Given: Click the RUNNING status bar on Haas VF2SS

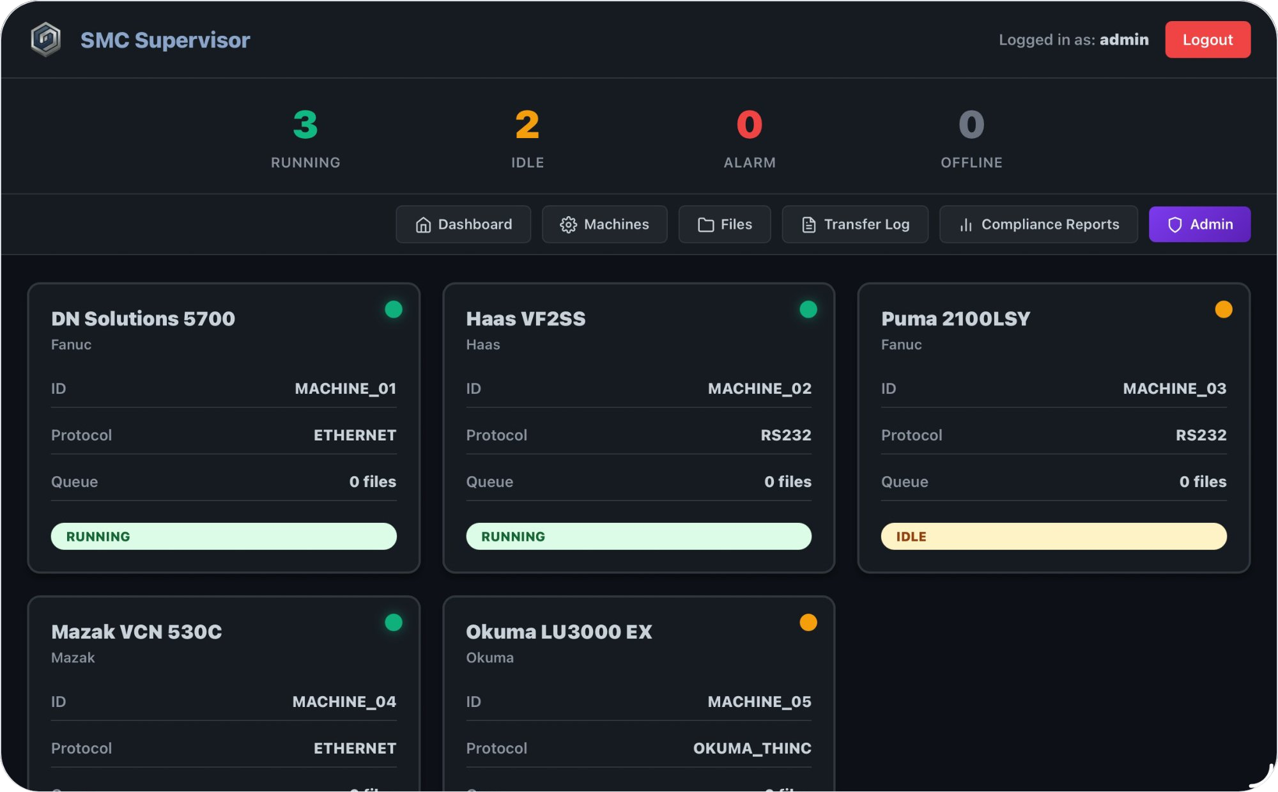Looking at the screenshot, I should 638,536.
